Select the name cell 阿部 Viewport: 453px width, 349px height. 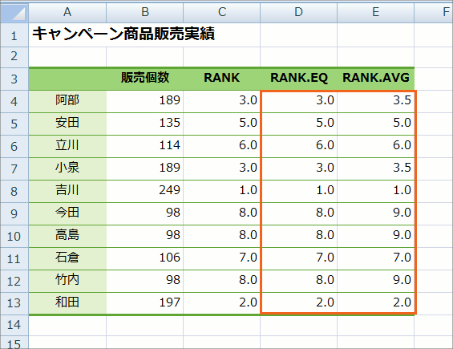pos(67,101)
